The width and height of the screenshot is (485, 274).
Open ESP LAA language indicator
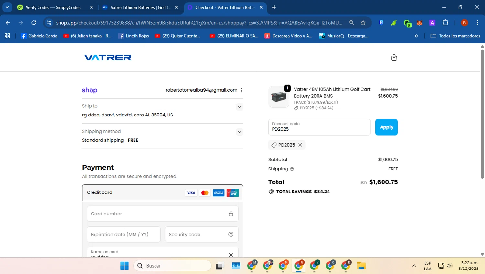tap(427, 266)
